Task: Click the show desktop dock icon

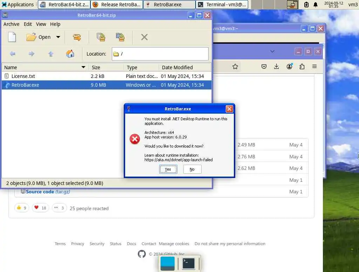Action: 167,263
